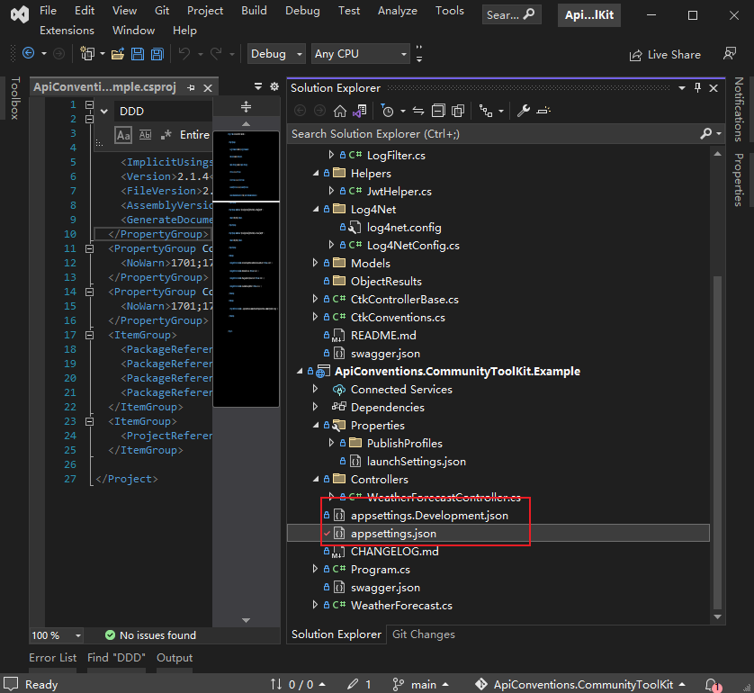Open the Analyze menu
The width and height of the screenshot is (754, 693).
pyautogui.click(x=397, y=11)
